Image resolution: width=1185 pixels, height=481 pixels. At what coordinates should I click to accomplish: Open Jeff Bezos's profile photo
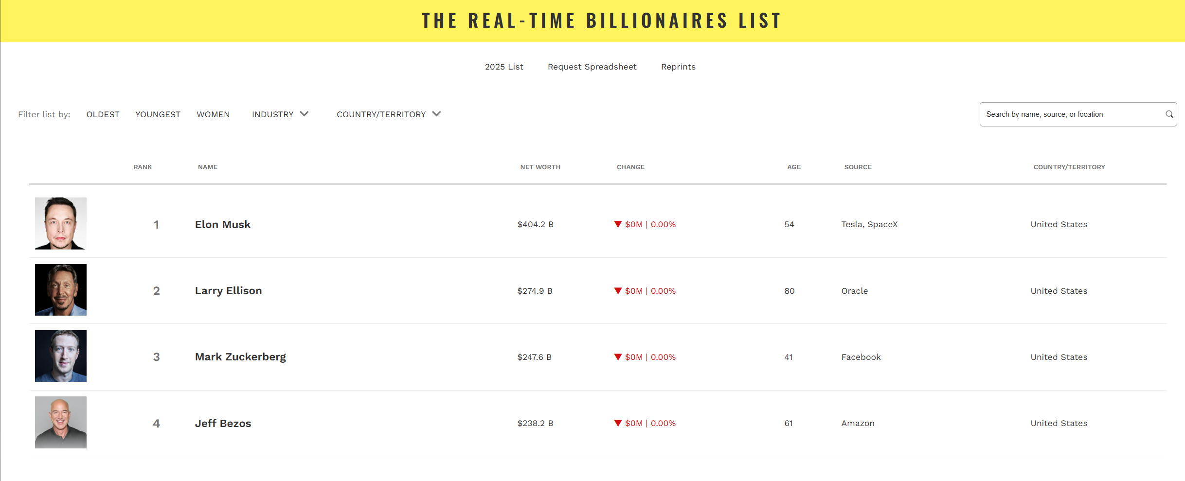(61, 422)
